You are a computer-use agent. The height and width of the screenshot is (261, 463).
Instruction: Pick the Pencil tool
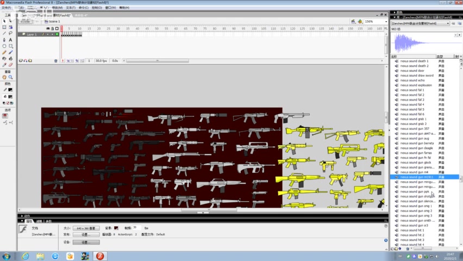[4, 52]
